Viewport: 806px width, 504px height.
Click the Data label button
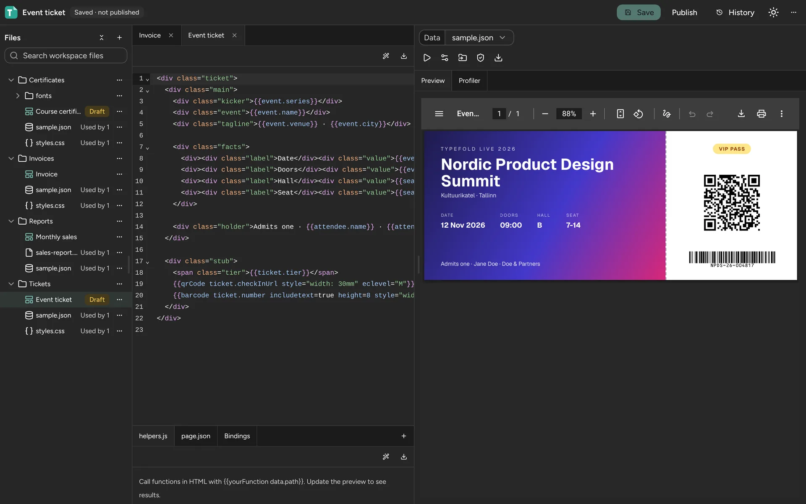pos(432,38)
